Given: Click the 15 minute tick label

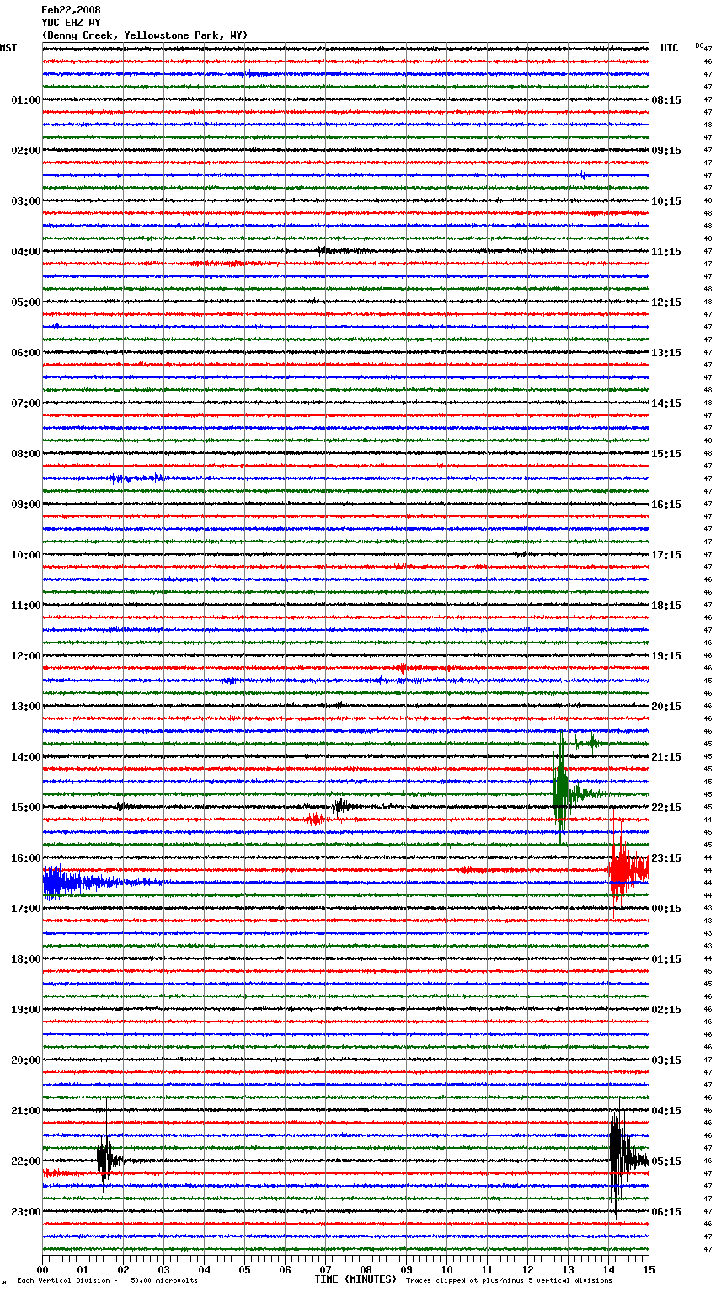Looking at the screenshot, I should pyautogui.click(x=649, y=1269).
